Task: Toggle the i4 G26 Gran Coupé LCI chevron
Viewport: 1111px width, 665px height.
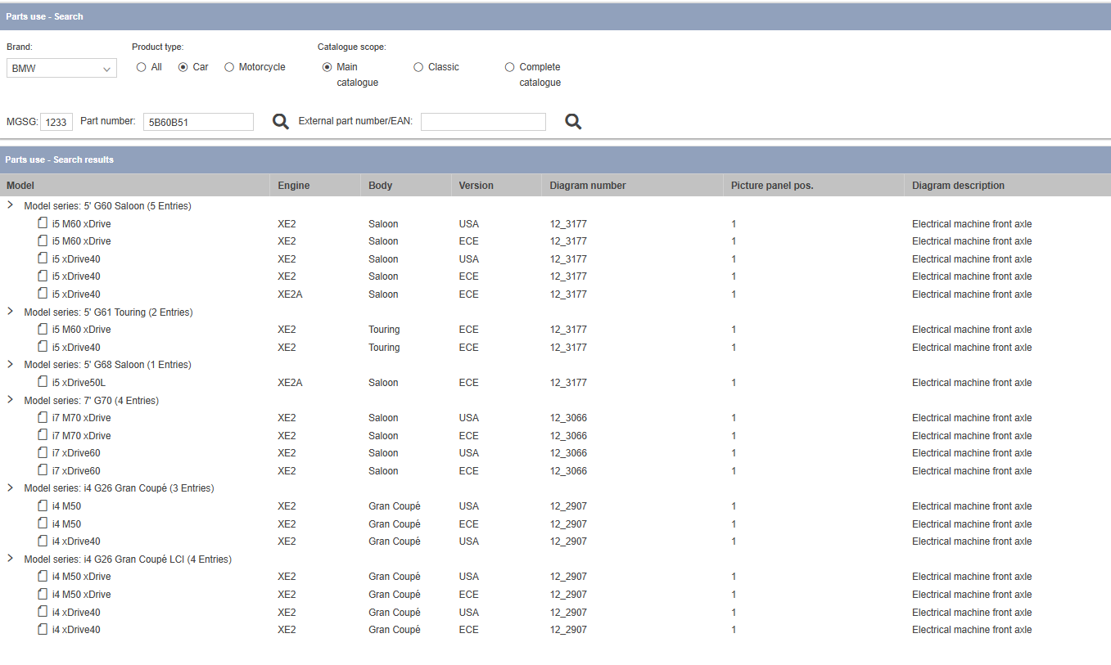Action: point(11,559)
